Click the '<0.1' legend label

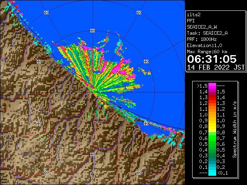[223, 173]
